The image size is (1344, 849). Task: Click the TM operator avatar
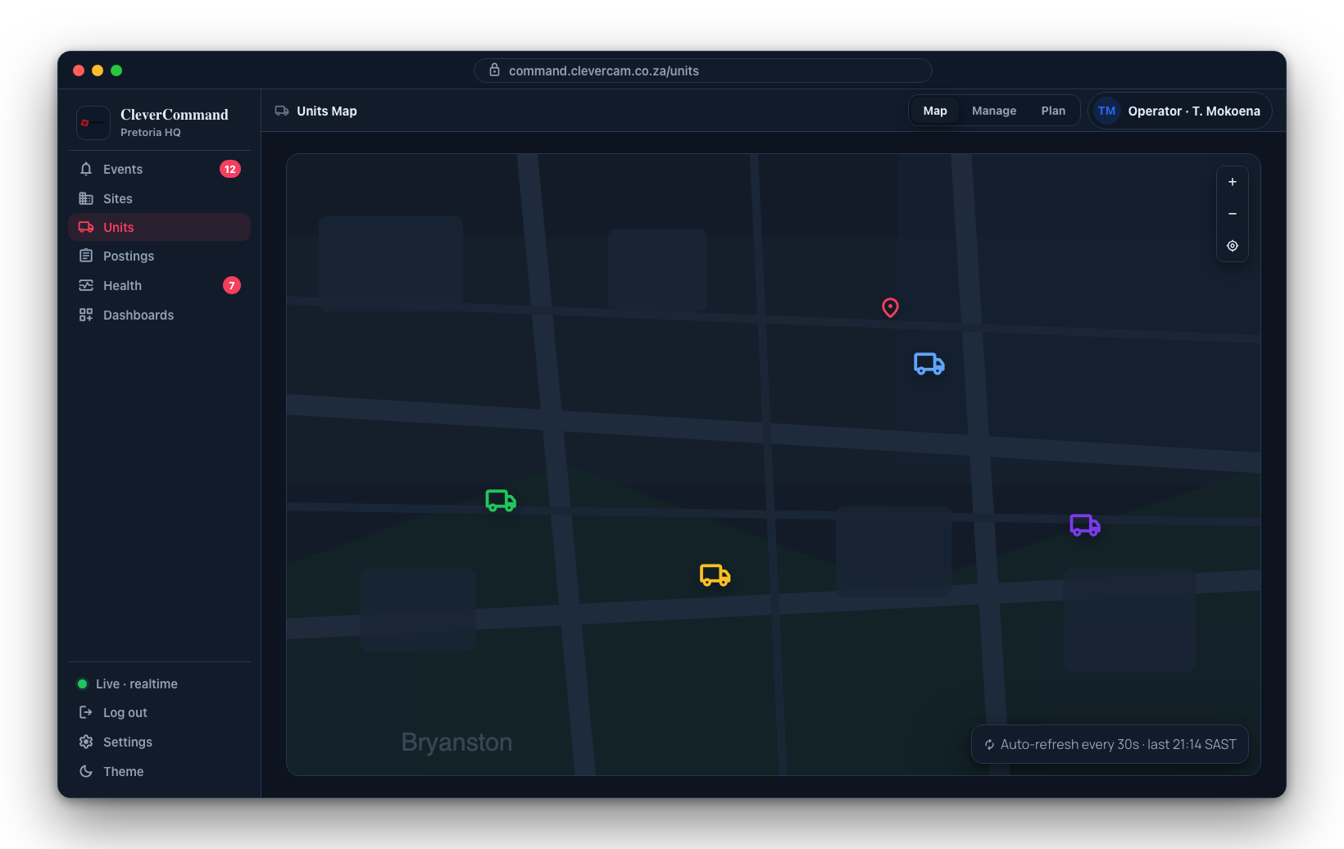point(1107,111)
